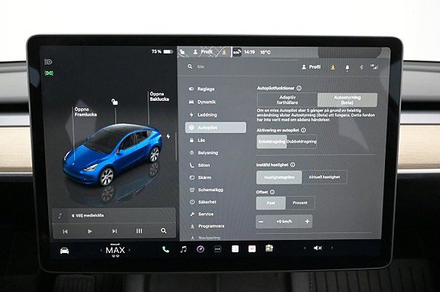The width and height of the screenshot is (440, 292).
Task: Select Enkeldragning activation
Action: [x=272, y=141]
